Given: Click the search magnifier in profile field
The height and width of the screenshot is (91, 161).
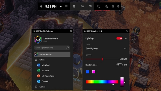Looking at the screenshot, I should [x=68, y=48].
